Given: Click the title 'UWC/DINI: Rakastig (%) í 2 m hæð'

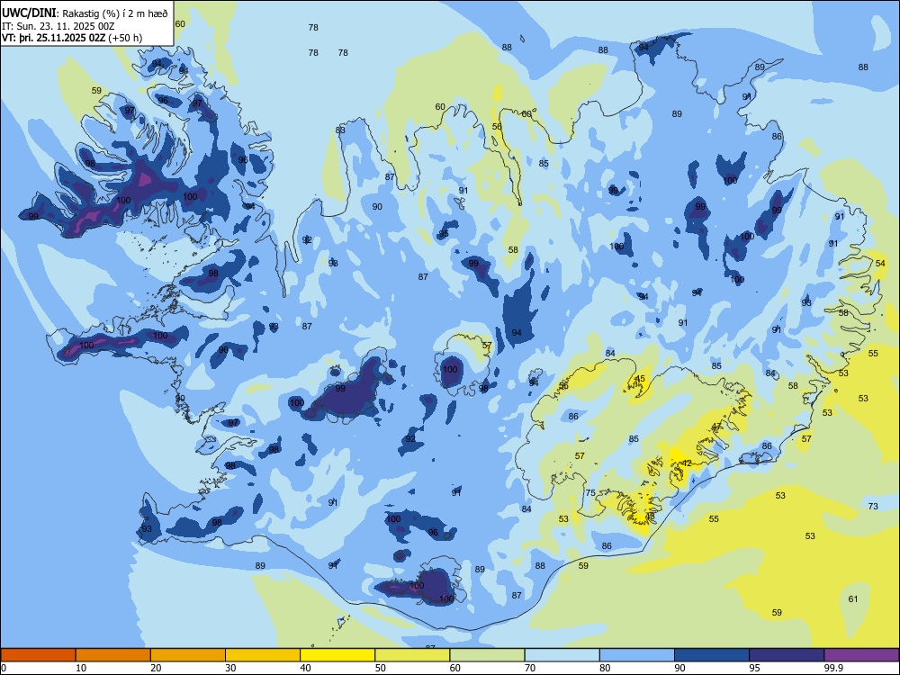Looking at the screenshot, I should [x=85, y=13].
